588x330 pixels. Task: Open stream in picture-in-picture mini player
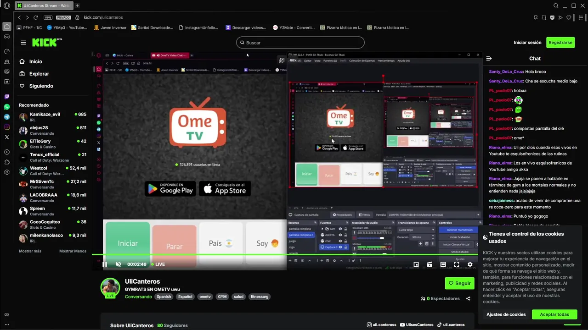[x=416, y=264]
